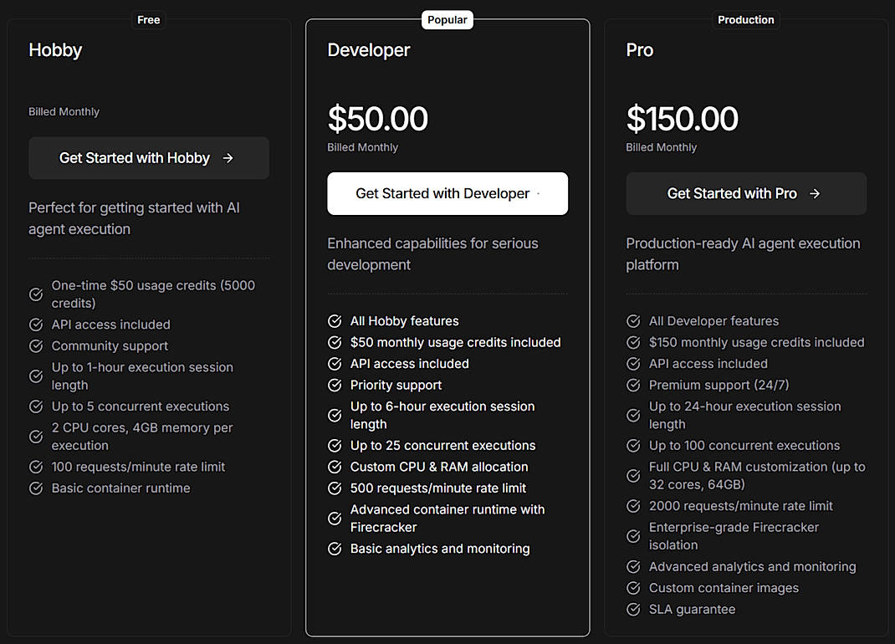Viewport: 895px width, 644px height.
Task: Click the Priority support feature text
Action: [396, 386]
